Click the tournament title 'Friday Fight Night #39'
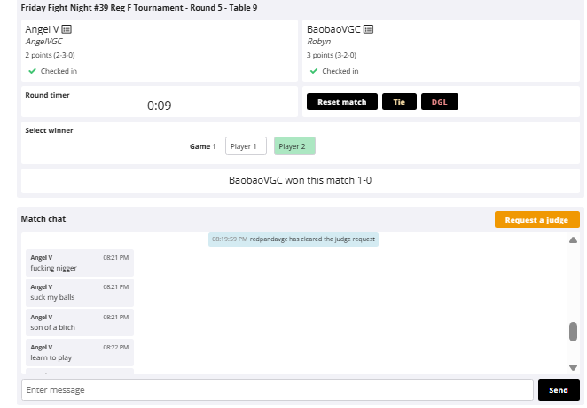 (x=65, y=8)
